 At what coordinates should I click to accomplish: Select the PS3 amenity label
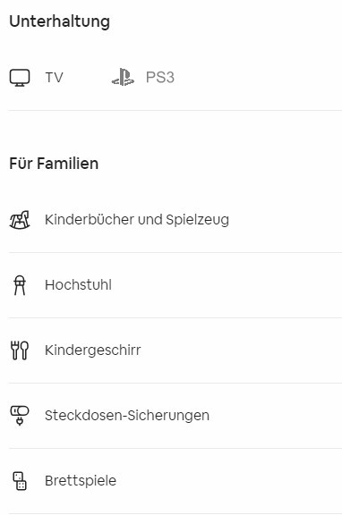tap(160, 78)
